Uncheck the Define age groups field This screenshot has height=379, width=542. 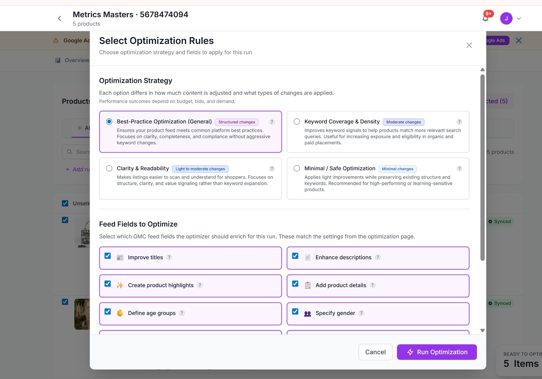coord(107,312)
